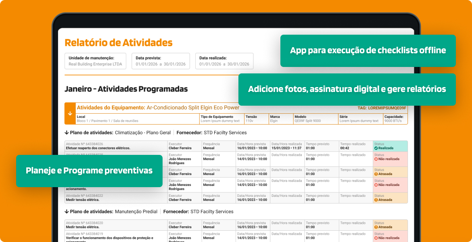Click the teal Realizada status color cell
Viewport: 472px width, 242px height.
[390, 146]
